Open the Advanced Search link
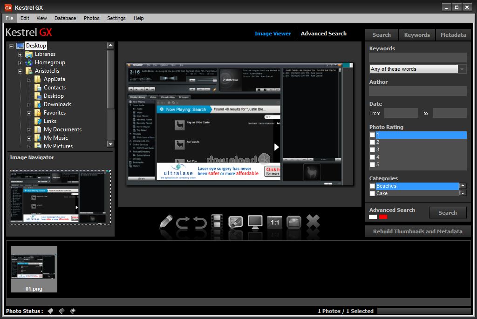This screenshot has width=477, height=319. 323,34
